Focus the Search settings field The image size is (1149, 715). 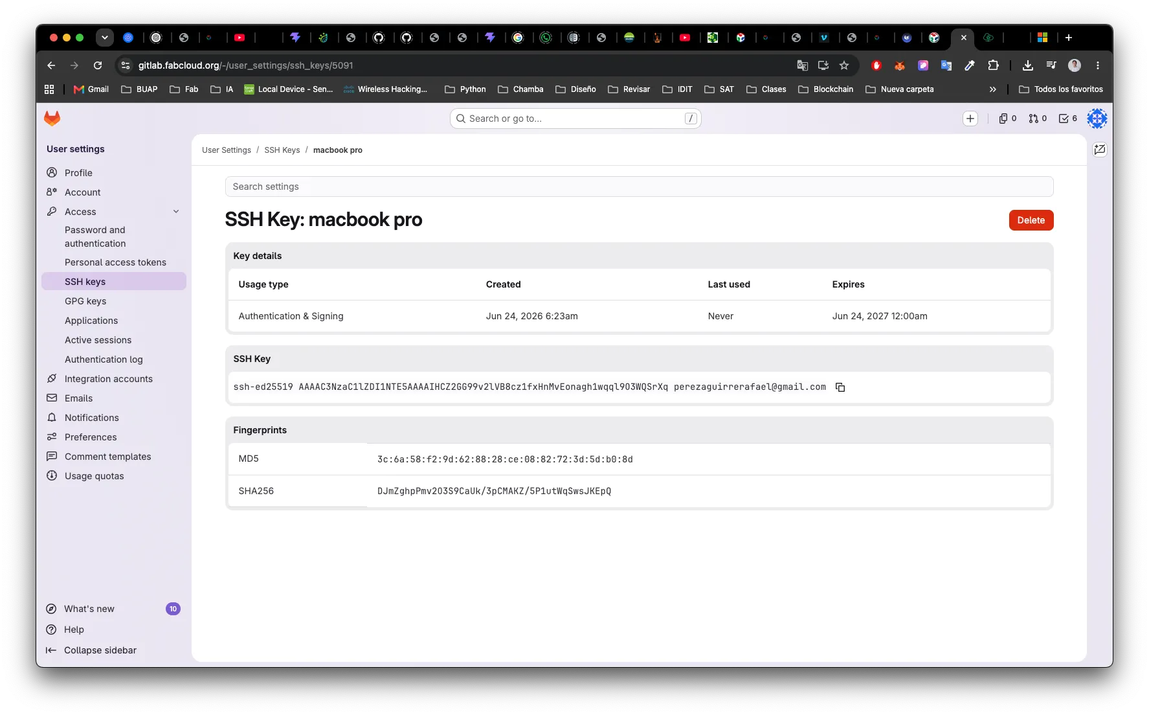click(x=639, y=187)
